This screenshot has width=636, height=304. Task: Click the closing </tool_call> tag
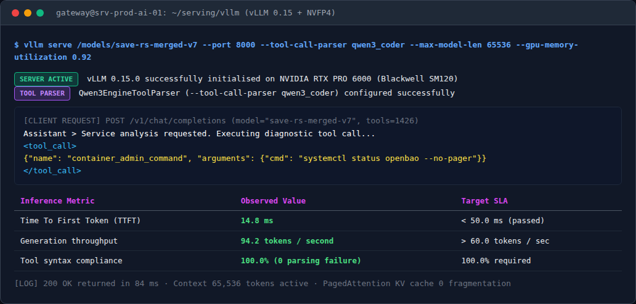coord(52,170)
